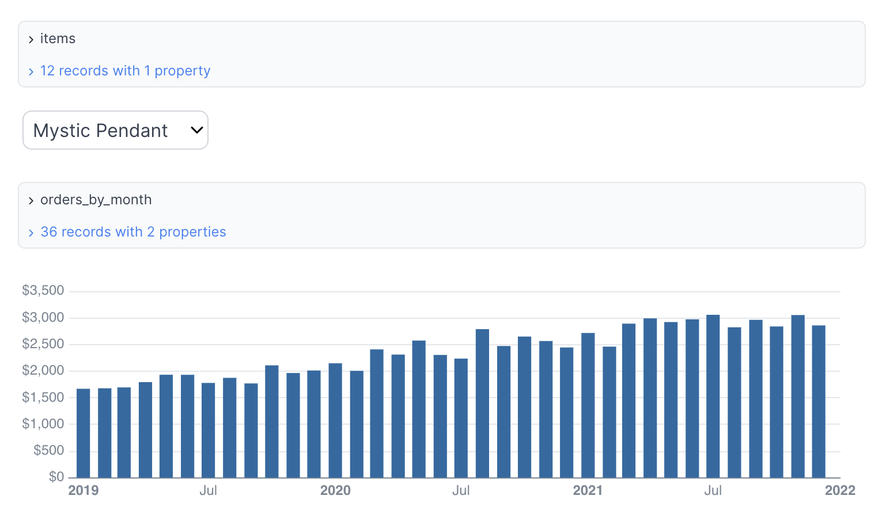Click the July 2021 bar

coord(713,397)
